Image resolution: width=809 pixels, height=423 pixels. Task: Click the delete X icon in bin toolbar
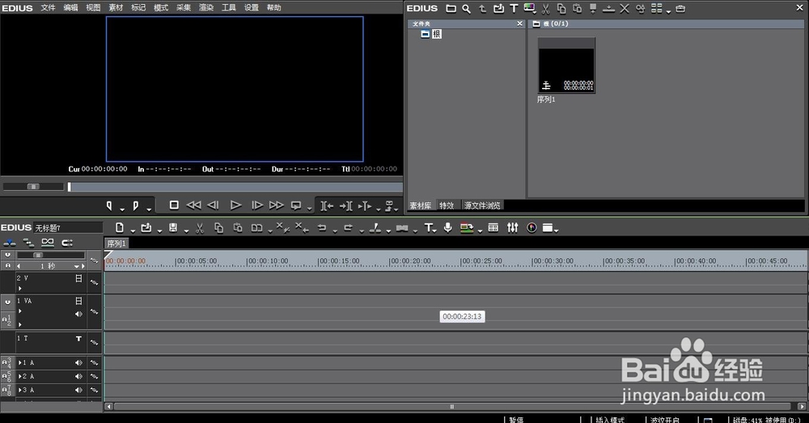(x=625, y=8)
